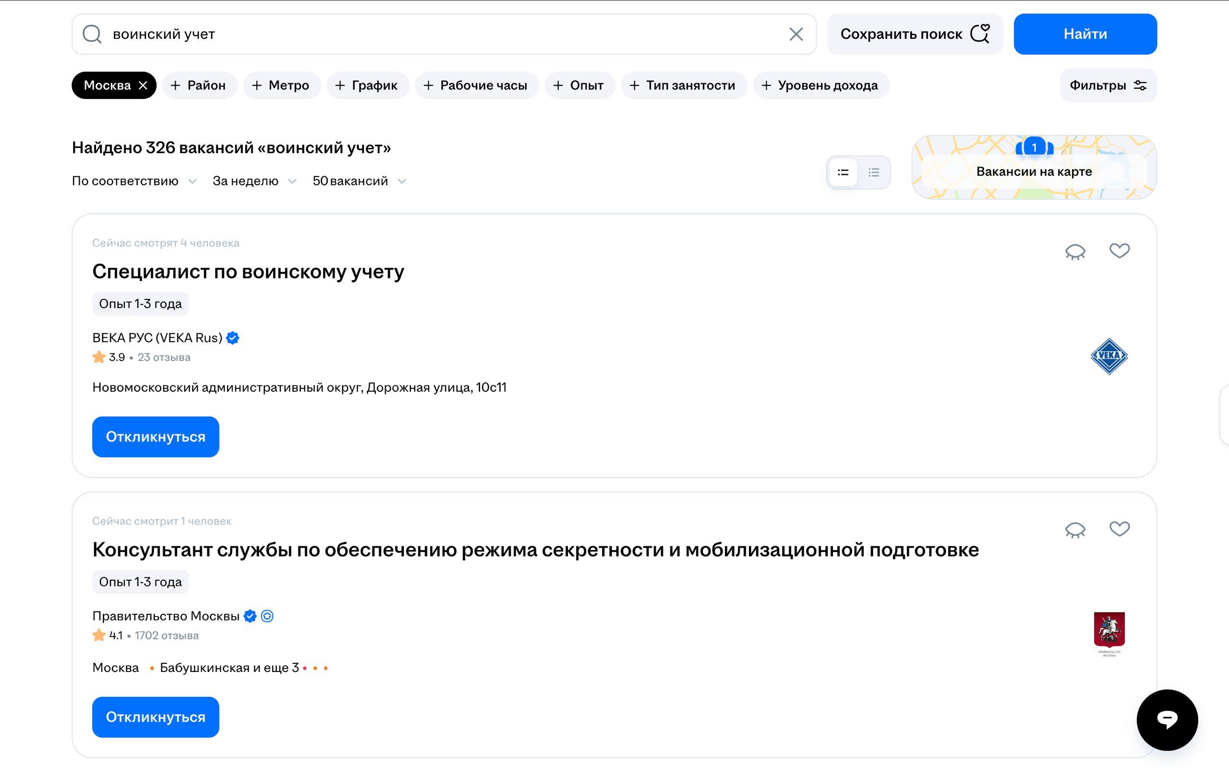Expand the По соответствию sort dropdown
The width and height of the screenshot is (1229, 768).
tap(134, 181)
